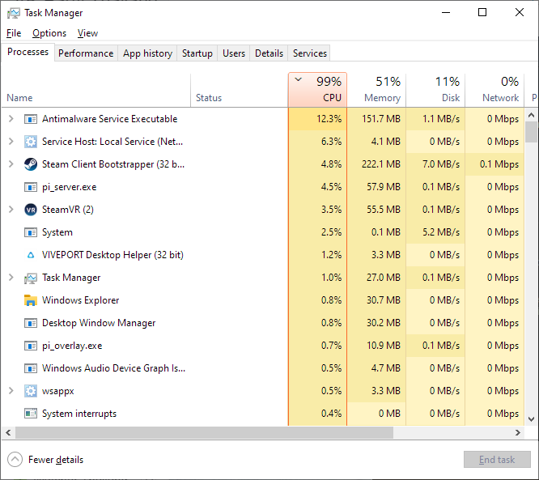Click the Steam Client Bootstrapper icon

click(31, 164)
